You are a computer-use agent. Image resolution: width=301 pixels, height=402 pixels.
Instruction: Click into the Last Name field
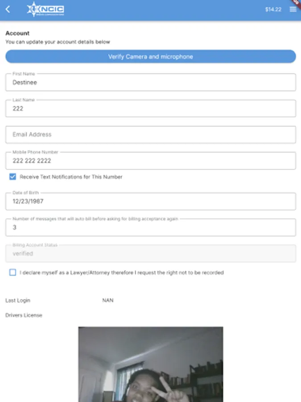point(150,109)
